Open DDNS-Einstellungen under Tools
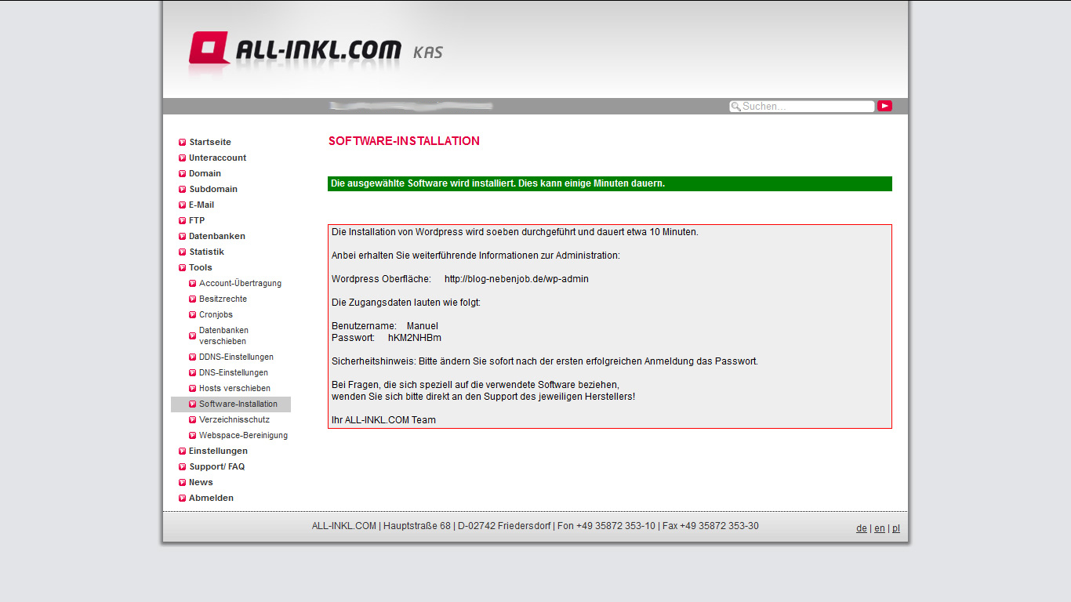Viewport: 1071px width, 602px height. [236, 357]
